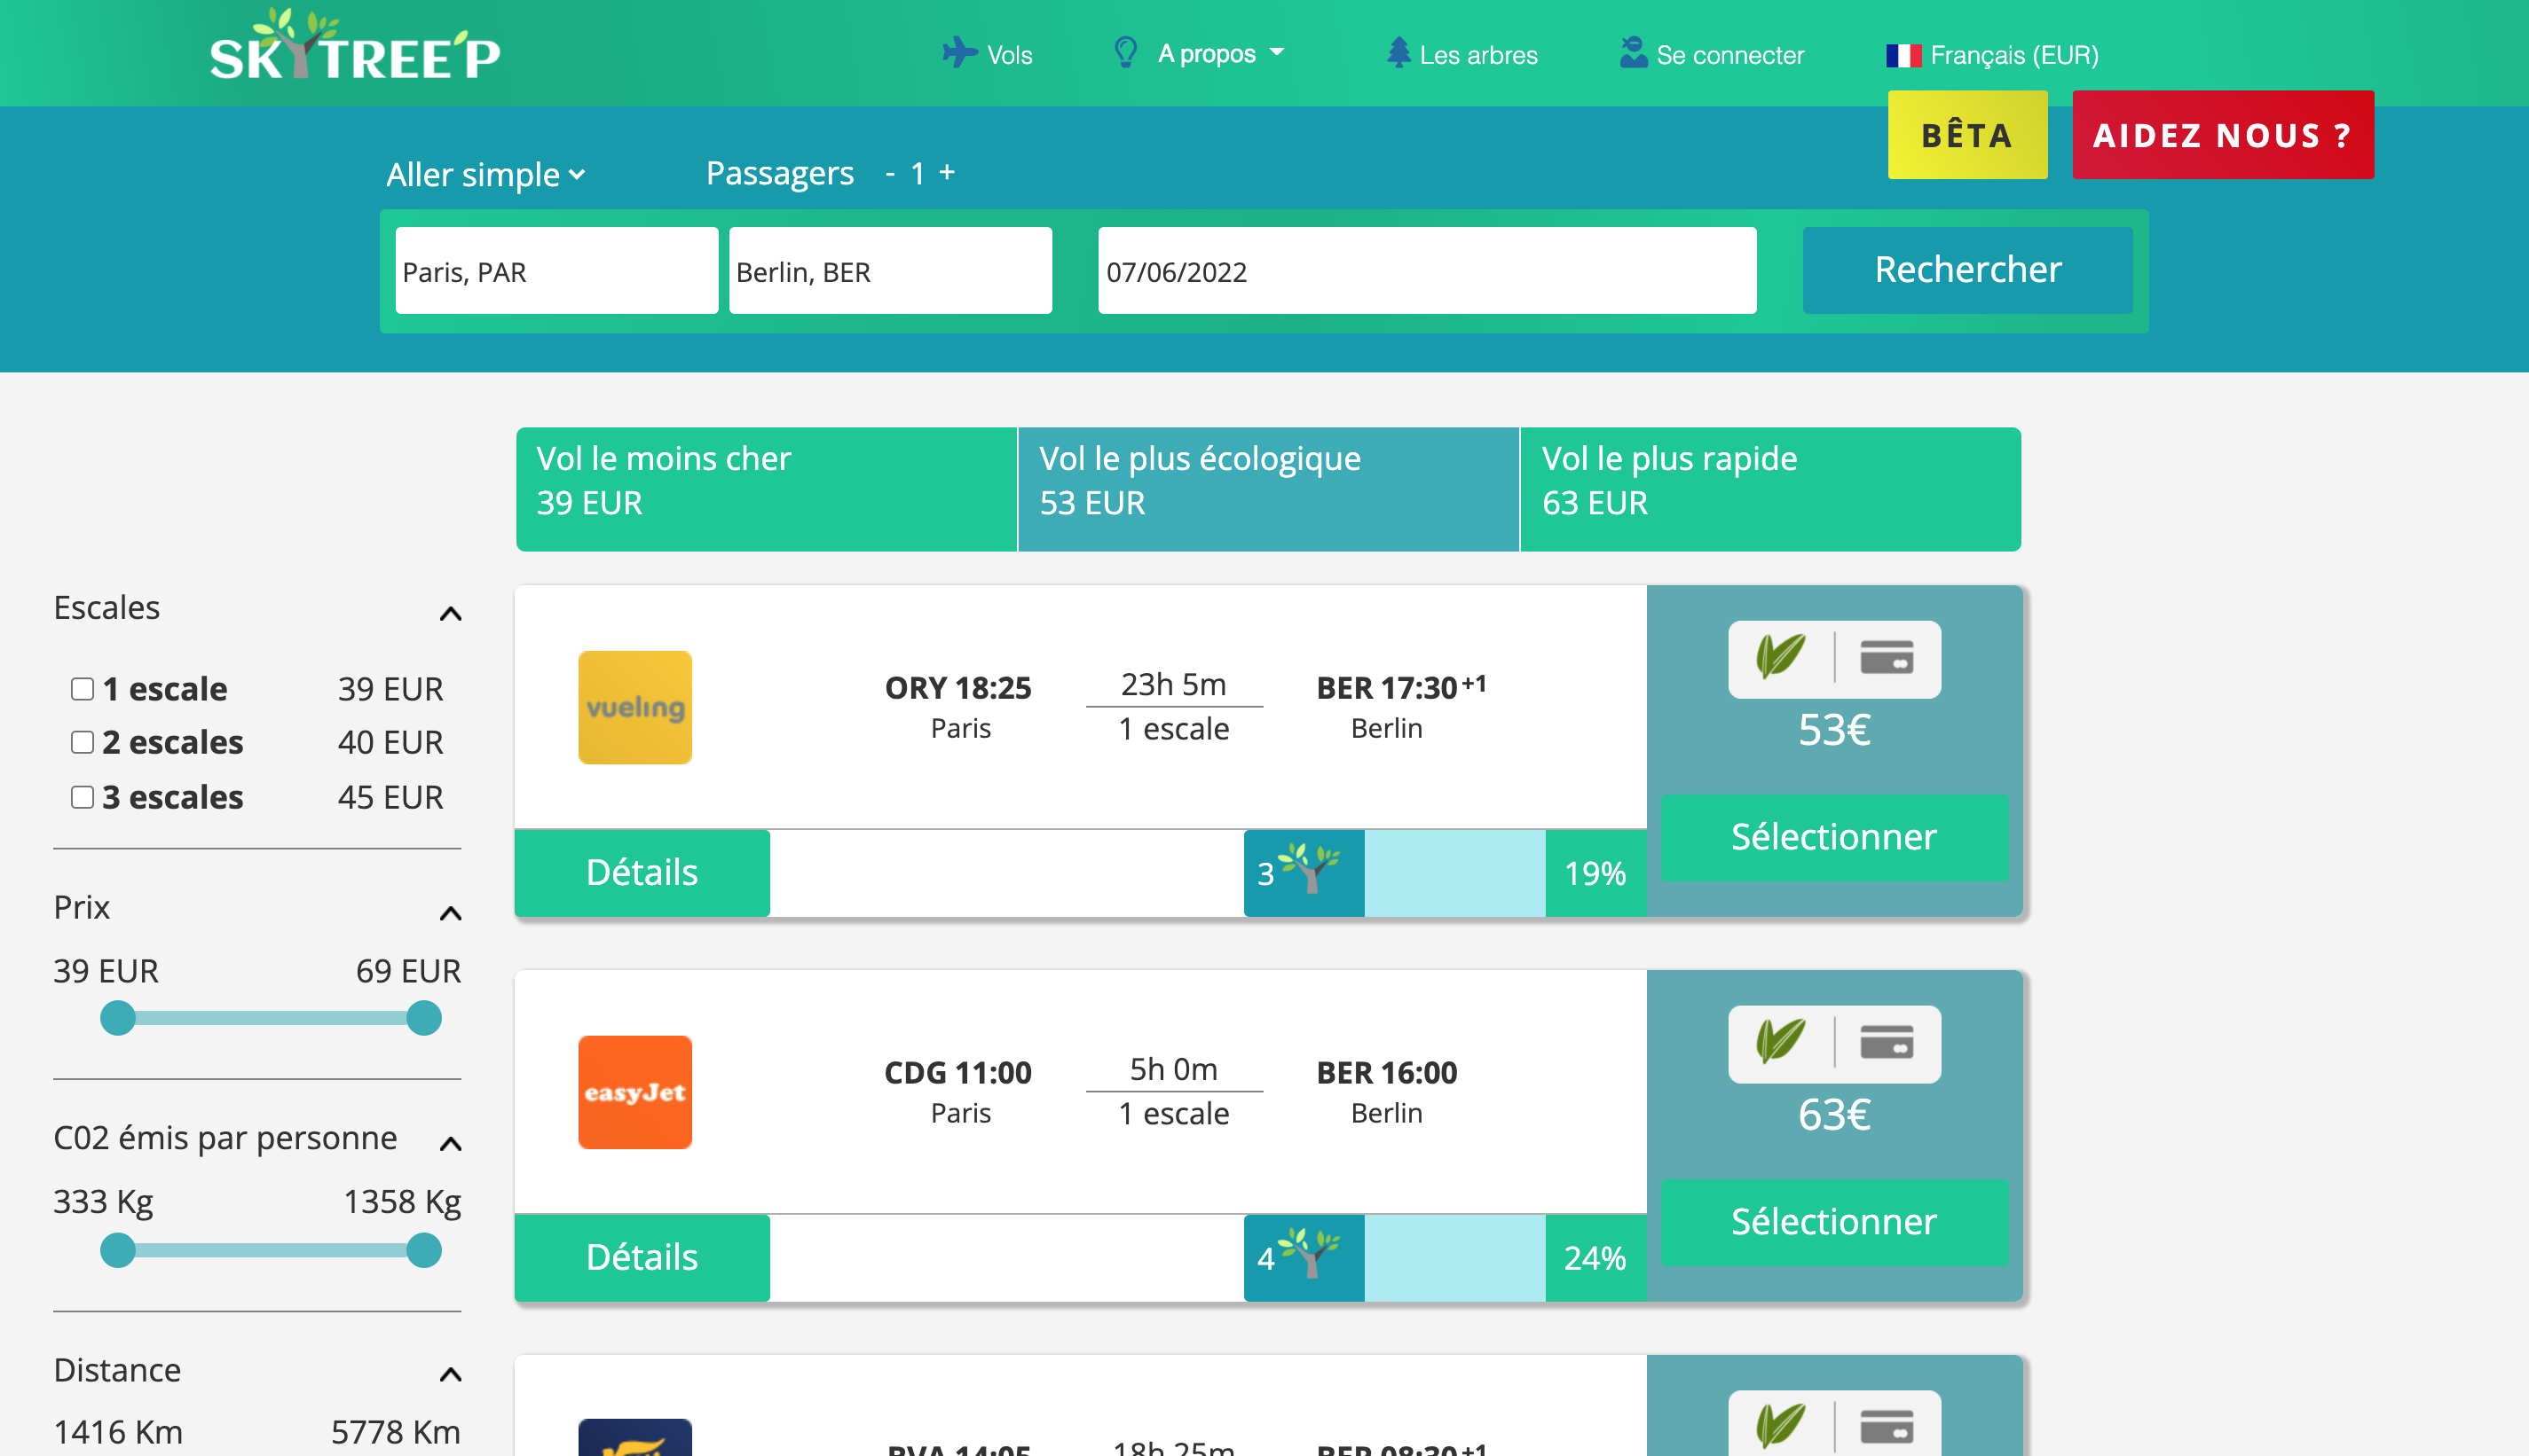Check the 1 escale filter
The width and height of the screenshot is (2529, 1456).
(82, 689)
